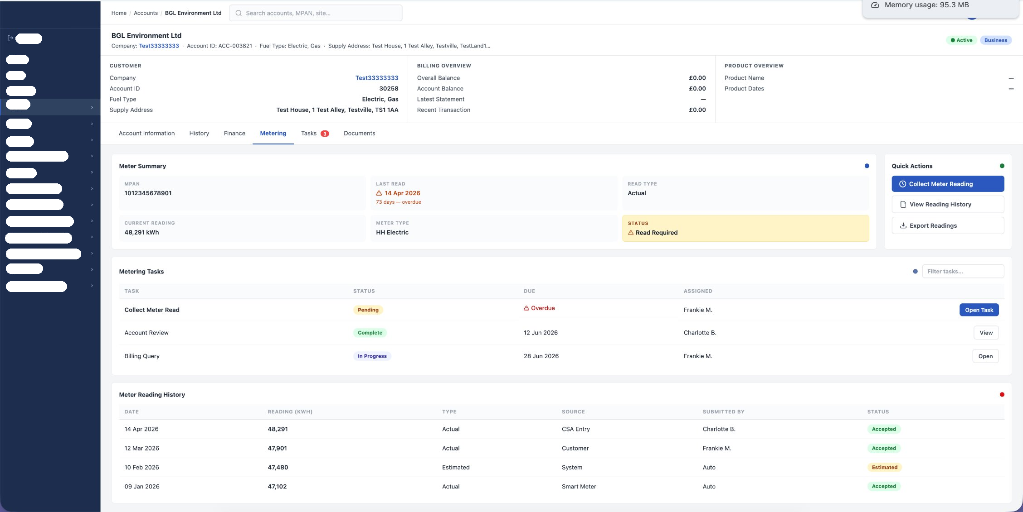This screenshot has height=512, width=1023.
Task: Click the magnifier icon in the search box
Action: [239, 13]
